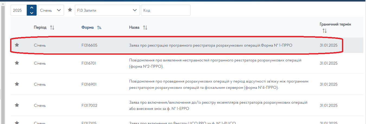The width and height of the screenshot is (366, 124).
Task: Click the vertical scrollbar on the left edge
Action: 3,54
